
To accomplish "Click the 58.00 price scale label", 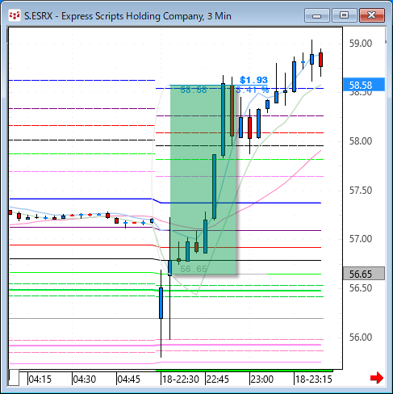I will (361, 140).
